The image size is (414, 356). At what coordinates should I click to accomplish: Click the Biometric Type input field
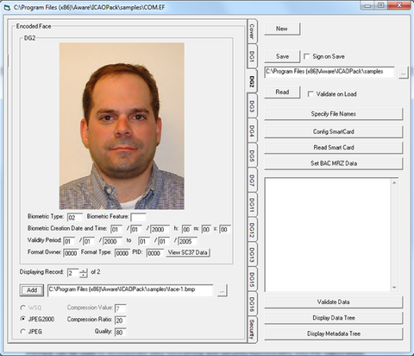[x=75, y=217]
